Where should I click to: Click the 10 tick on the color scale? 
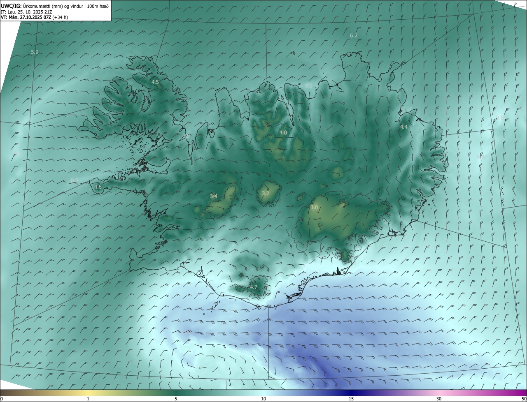[x=263, y=399]
